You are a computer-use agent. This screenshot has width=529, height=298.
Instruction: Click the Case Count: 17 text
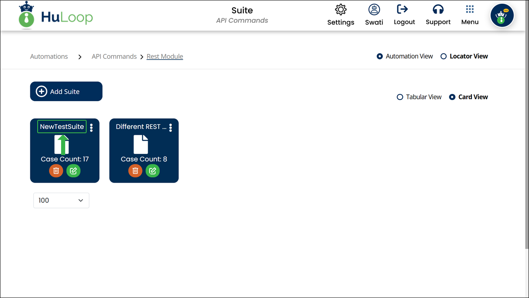click(65, 159)
